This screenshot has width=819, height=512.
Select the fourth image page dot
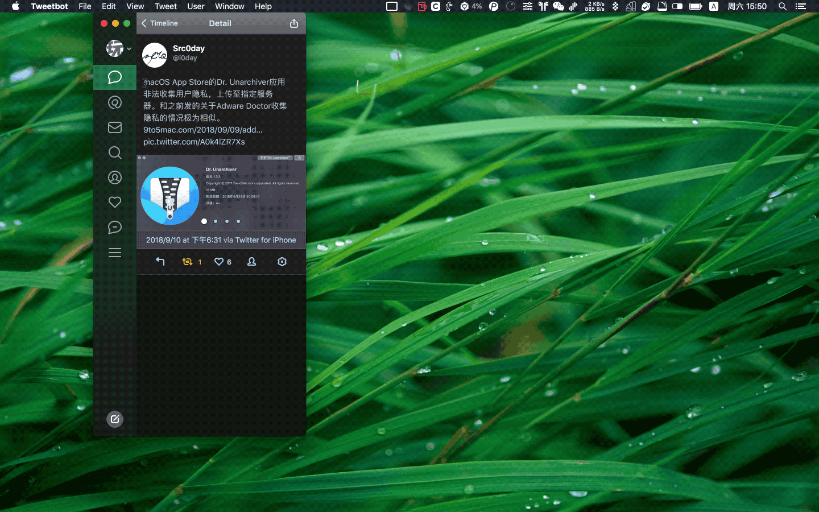[x=238, y=221]
